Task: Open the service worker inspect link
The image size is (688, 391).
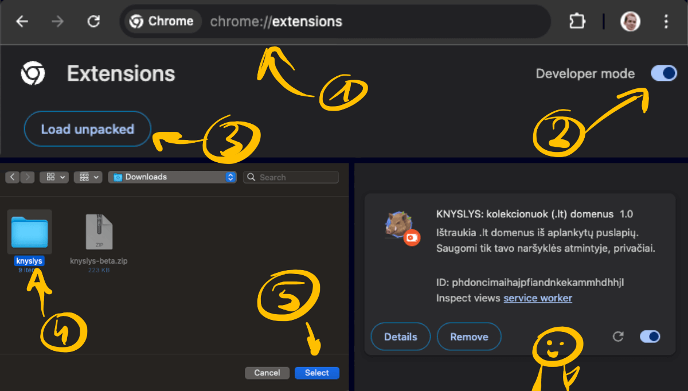Action: (538, 298)
